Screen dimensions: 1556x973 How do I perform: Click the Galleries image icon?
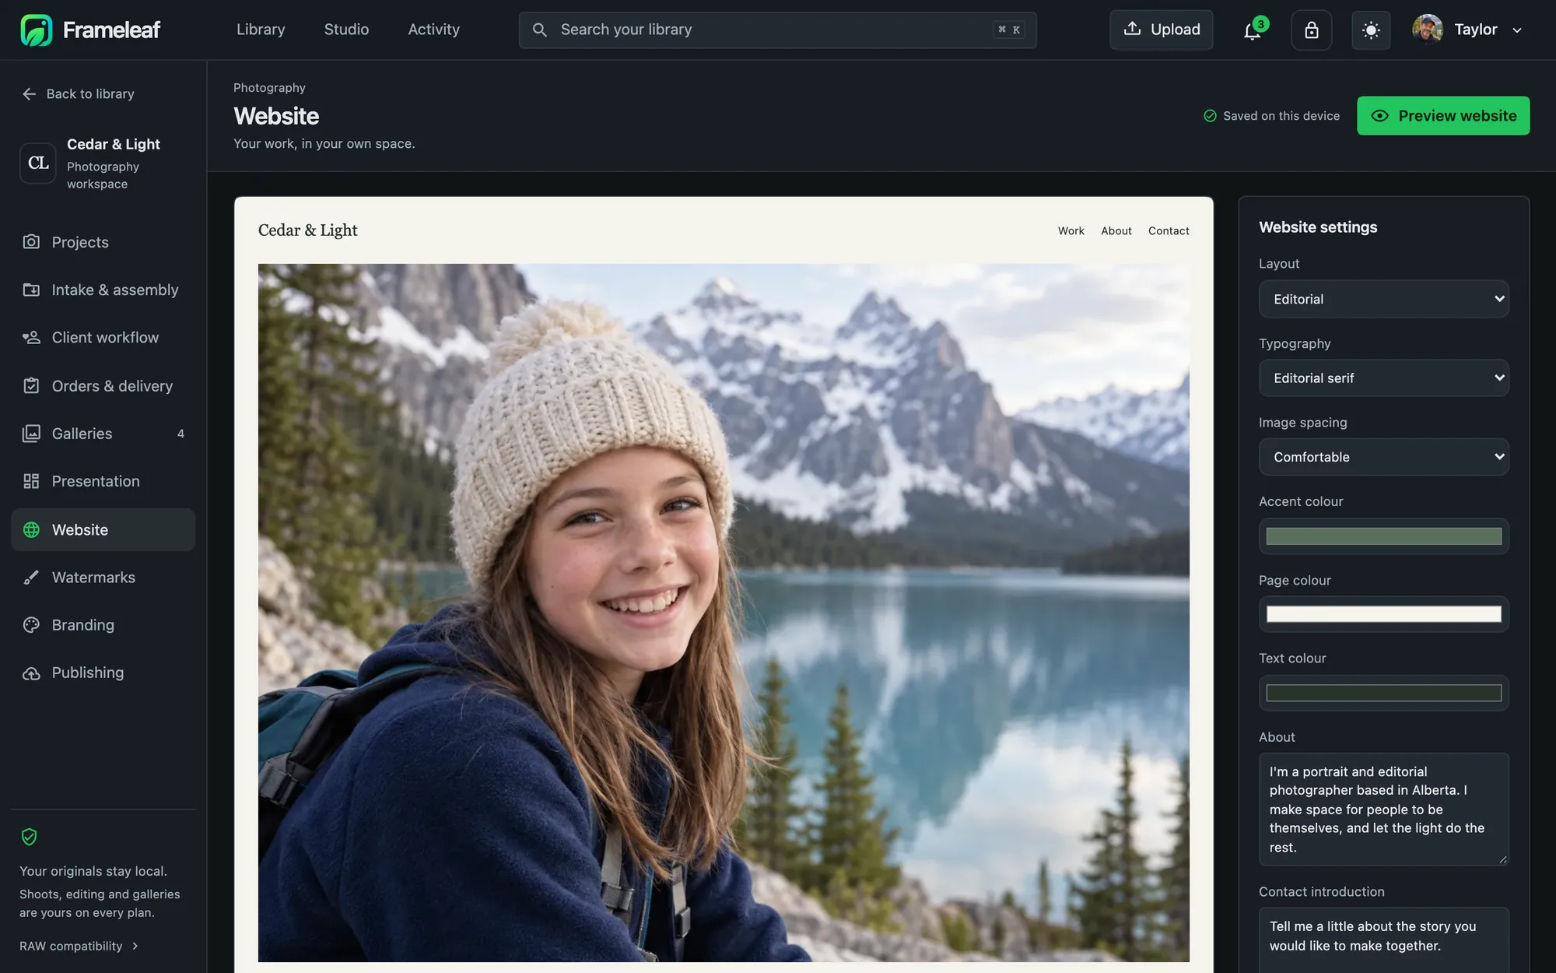[x=31, y=434]
